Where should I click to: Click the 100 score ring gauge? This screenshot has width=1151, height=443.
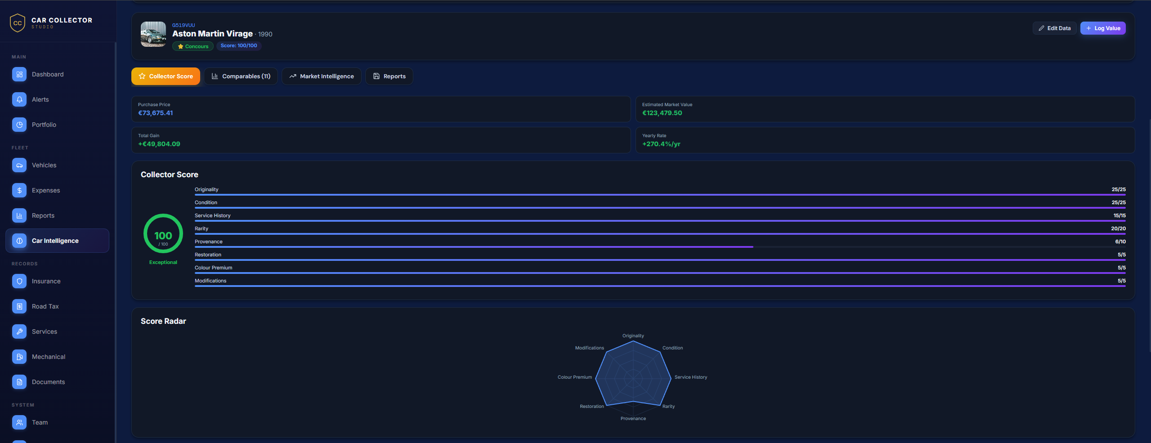pos(163,234)
